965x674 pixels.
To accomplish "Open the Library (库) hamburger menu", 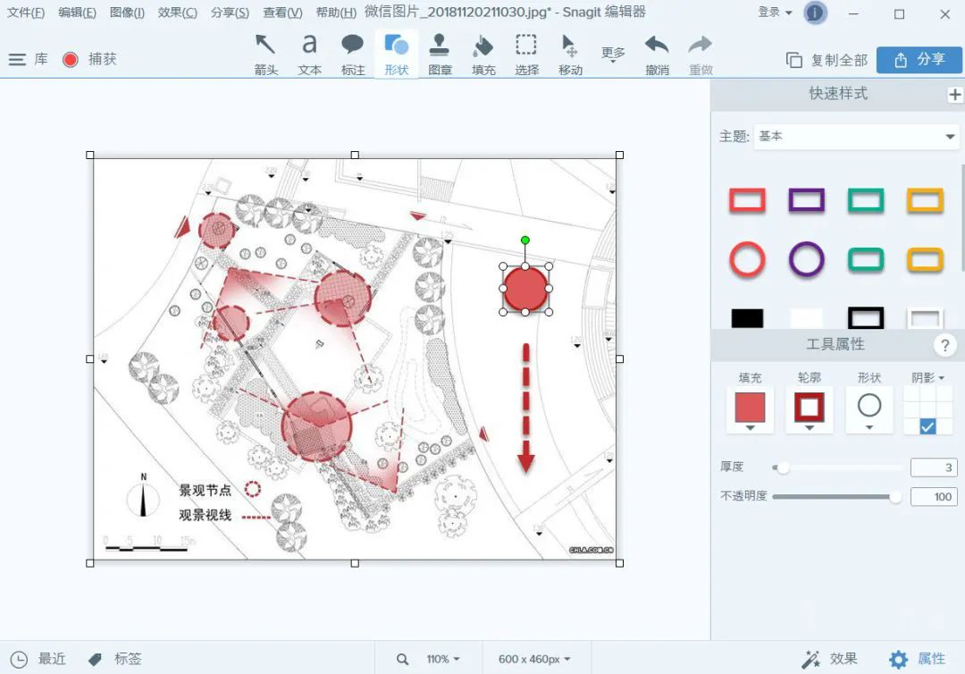I will 17,59.
